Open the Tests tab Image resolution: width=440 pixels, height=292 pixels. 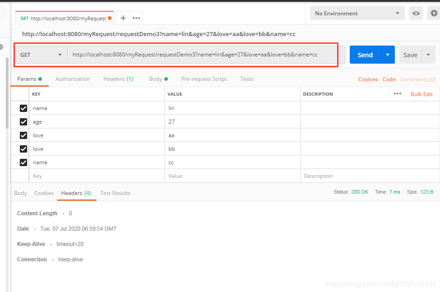pos(246,79)
